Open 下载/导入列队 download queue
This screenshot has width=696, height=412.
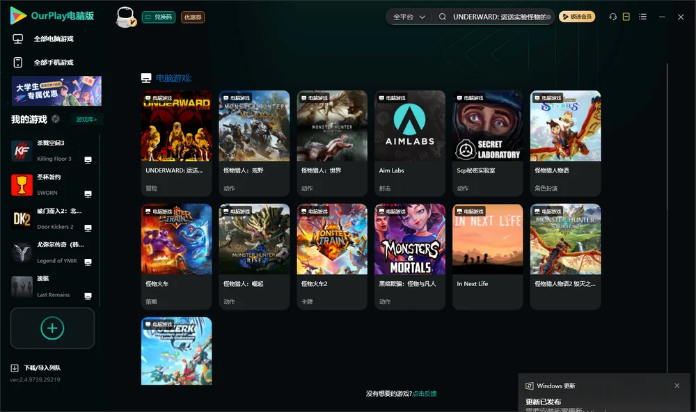click(36, 367)
